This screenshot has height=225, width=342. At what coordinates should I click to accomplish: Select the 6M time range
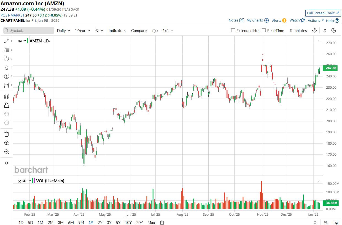coord(71,223)
